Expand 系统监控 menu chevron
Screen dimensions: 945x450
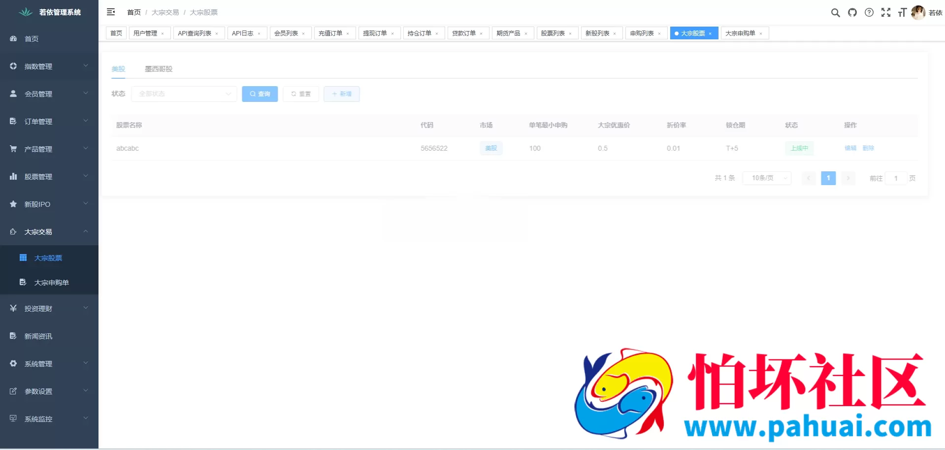pos(86,418)
